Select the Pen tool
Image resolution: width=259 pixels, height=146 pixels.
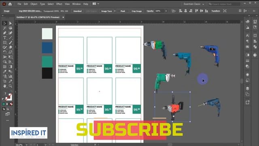point(4,33)
